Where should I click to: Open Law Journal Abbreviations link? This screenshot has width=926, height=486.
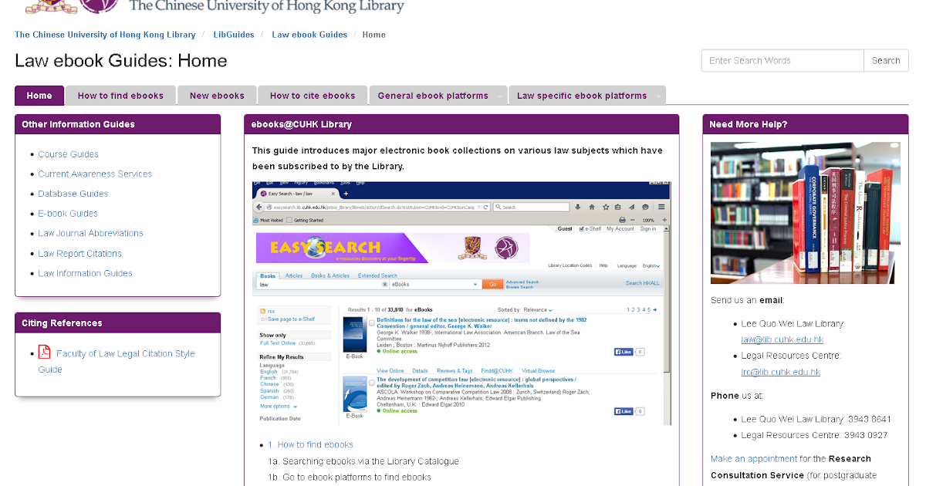coord(90,233)
